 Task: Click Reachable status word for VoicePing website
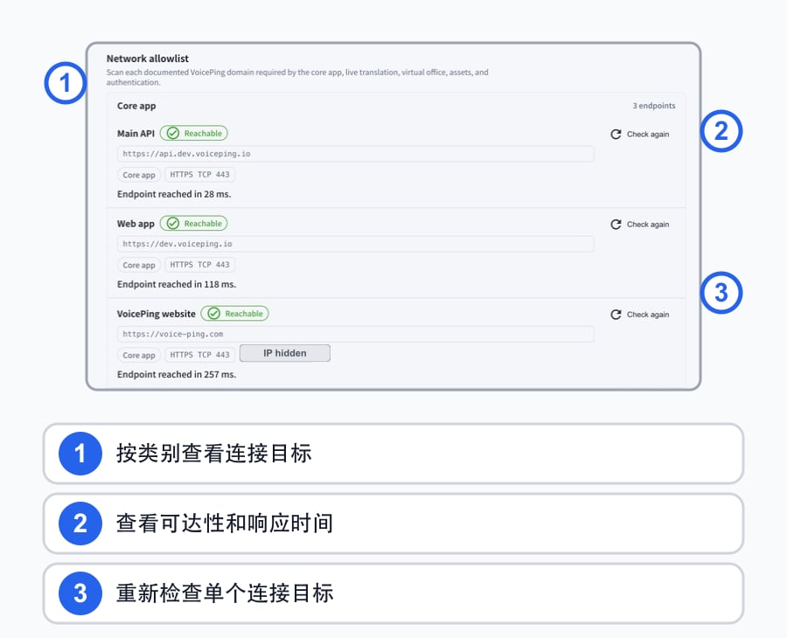(244, 314)
